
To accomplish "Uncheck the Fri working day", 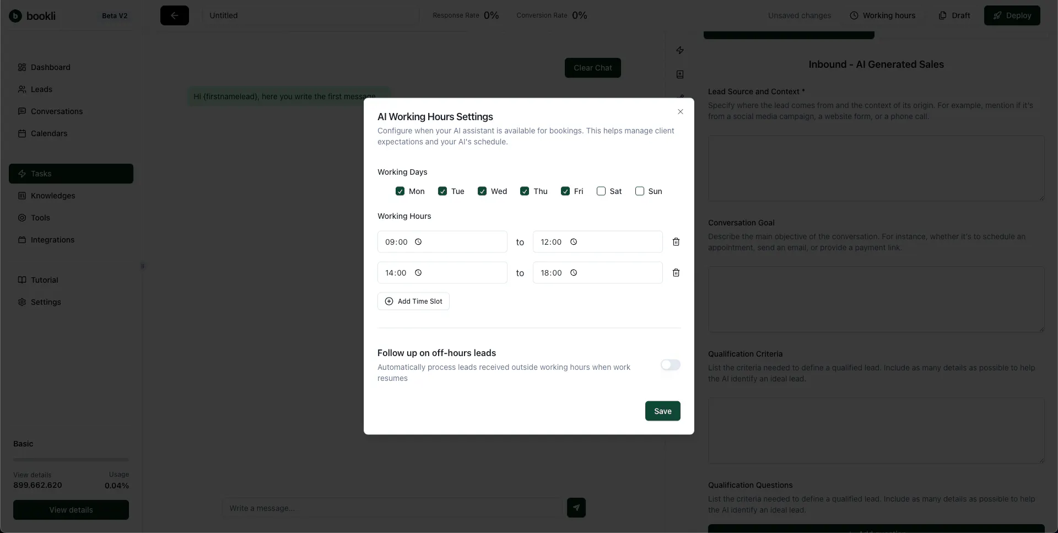I will pos(565,191).
